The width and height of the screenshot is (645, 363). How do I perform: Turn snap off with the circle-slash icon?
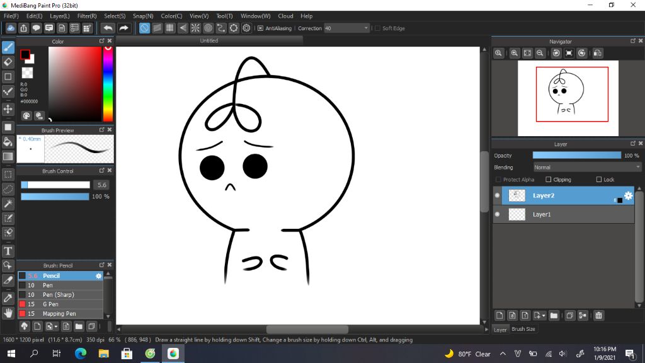tap(144, 28)
